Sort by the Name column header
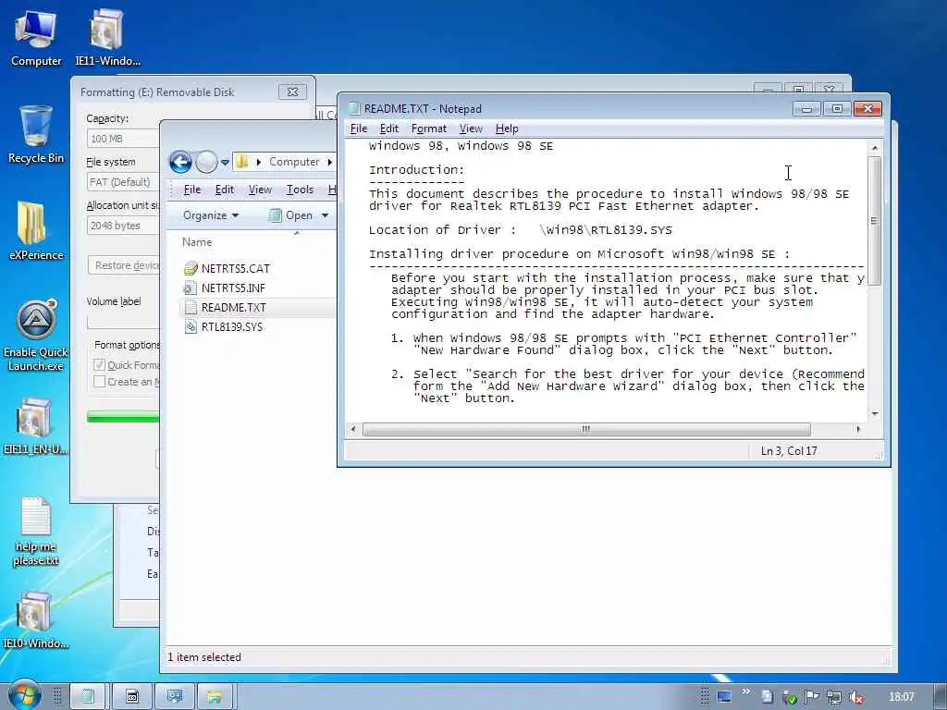 197,242
